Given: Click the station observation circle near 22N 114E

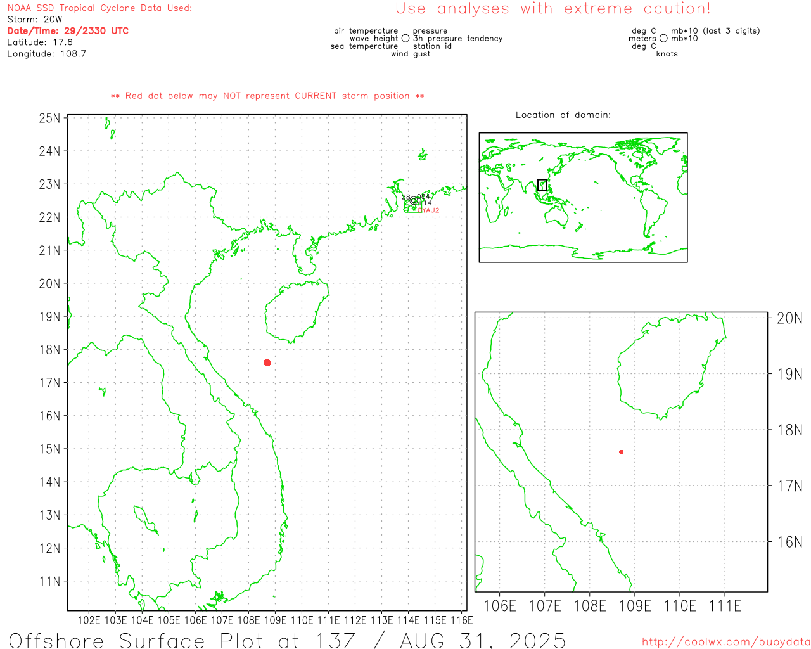Looking at the screenshot, I should 414,201.
